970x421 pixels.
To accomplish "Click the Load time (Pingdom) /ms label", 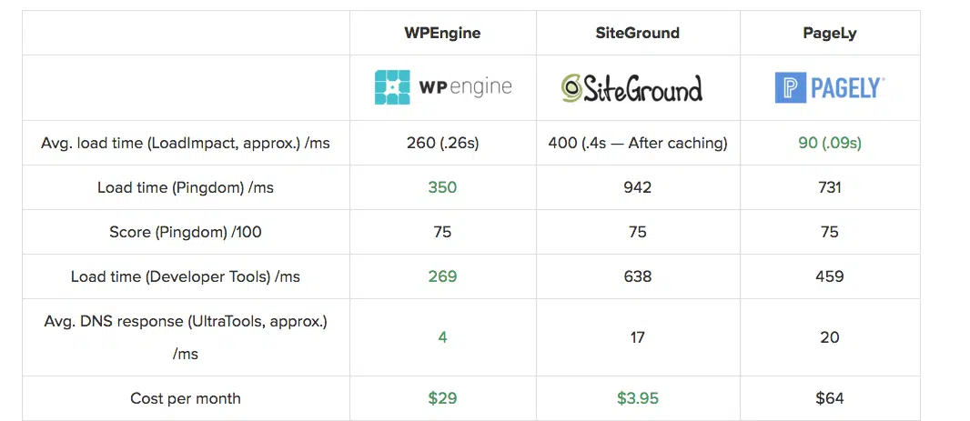I will pyautogui.click(x=186, y=187).
